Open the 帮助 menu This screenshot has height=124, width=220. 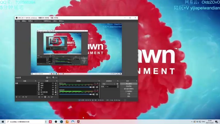[x=61, y=21]
